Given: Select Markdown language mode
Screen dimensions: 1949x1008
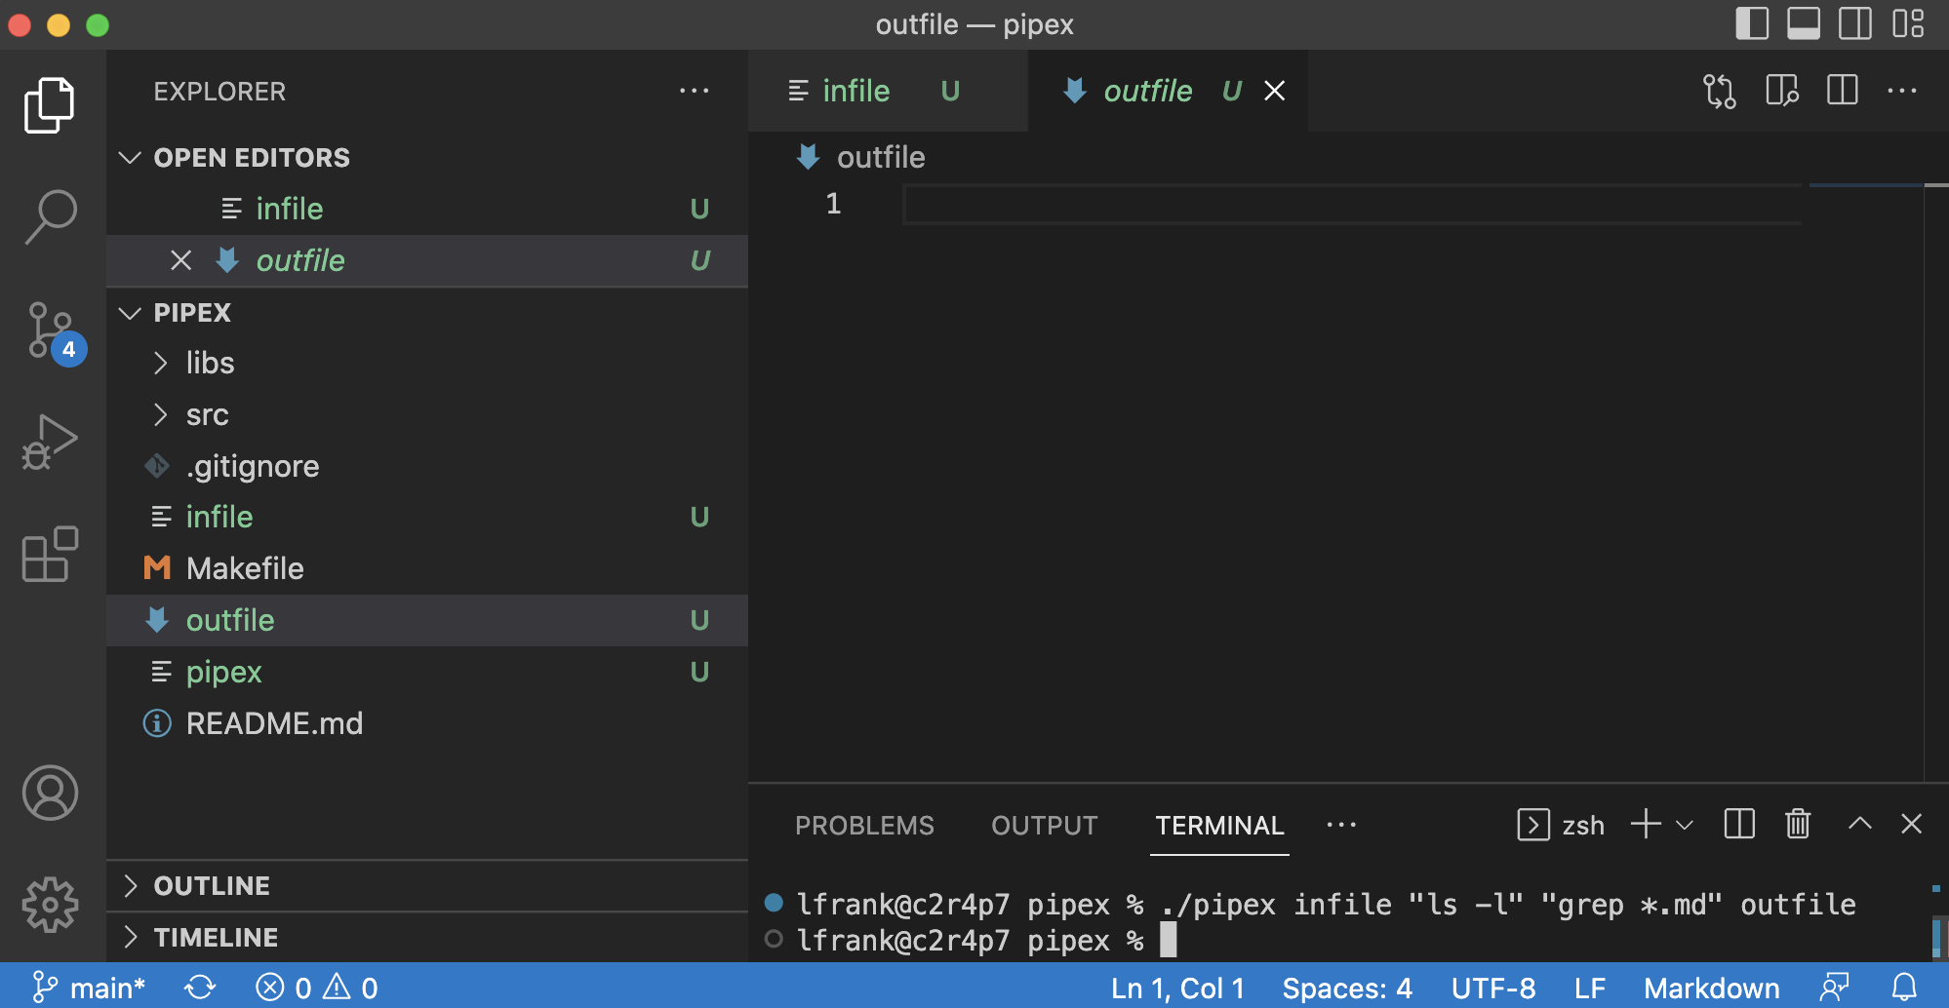Looking at the screenshot, I should (x=1711, y=988).
